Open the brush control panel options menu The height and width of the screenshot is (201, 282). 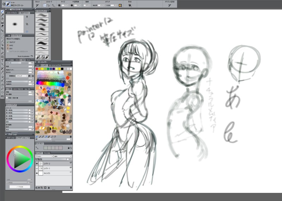[33, 10]
